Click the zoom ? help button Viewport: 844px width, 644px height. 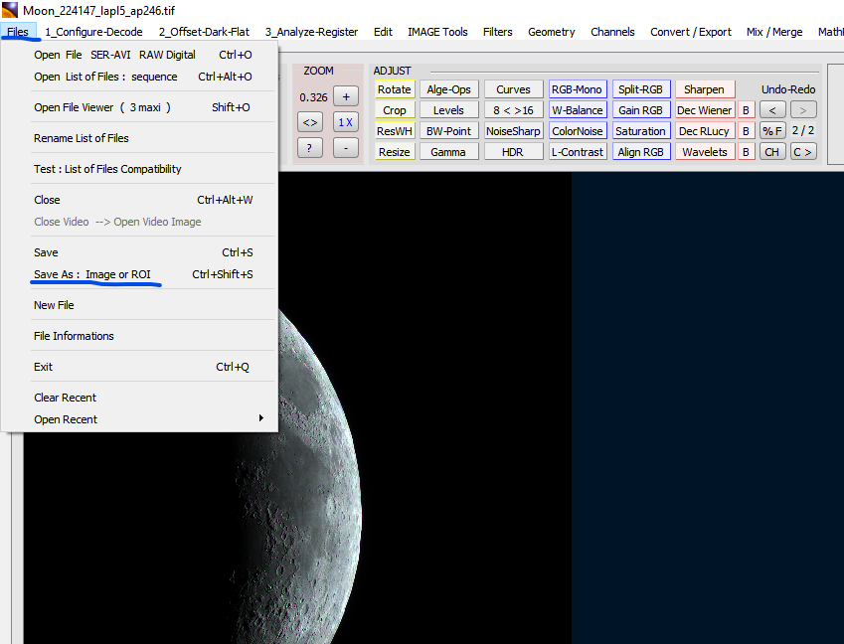pyautogui.click(x=310, y=147)
